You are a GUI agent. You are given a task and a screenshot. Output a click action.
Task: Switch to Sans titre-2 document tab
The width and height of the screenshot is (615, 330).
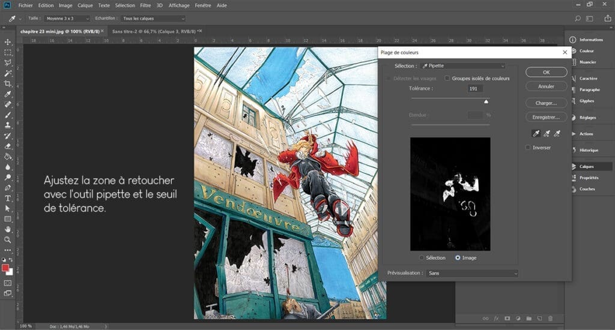[x=154, y=31]
